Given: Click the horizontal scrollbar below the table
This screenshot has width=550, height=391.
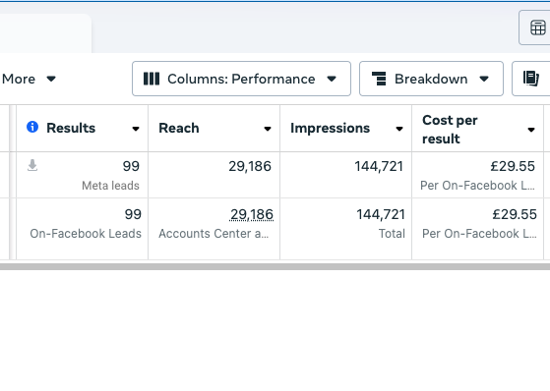Looking at the screenshot, I should pyautogui.click(x=275, y=267).
